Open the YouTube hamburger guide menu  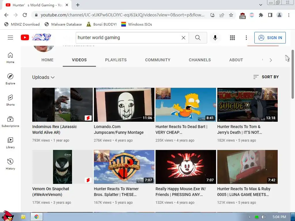pos(10,38)
